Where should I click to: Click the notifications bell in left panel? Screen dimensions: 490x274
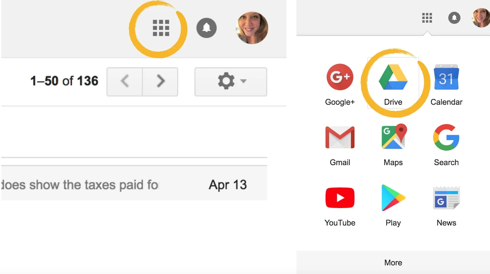click(206, 28)
